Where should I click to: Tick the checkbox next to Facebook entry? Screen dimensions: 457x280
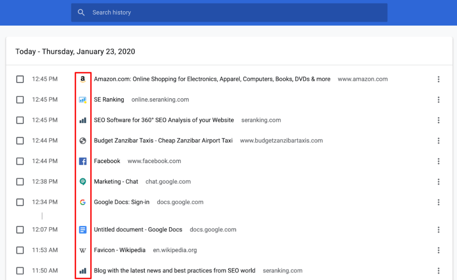[20, 161]
